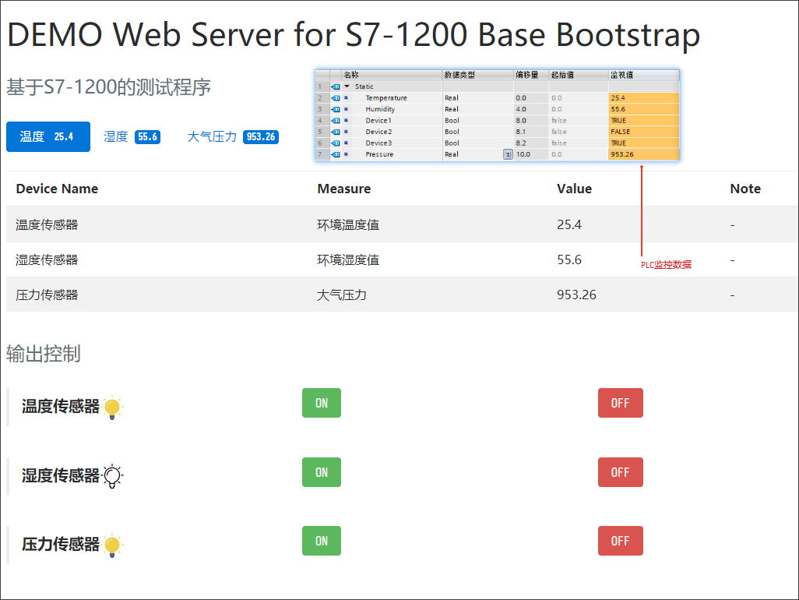Click the lit bulb icon beside 压力传感器
Screen dimensions: 799x600
coord(112,545)
